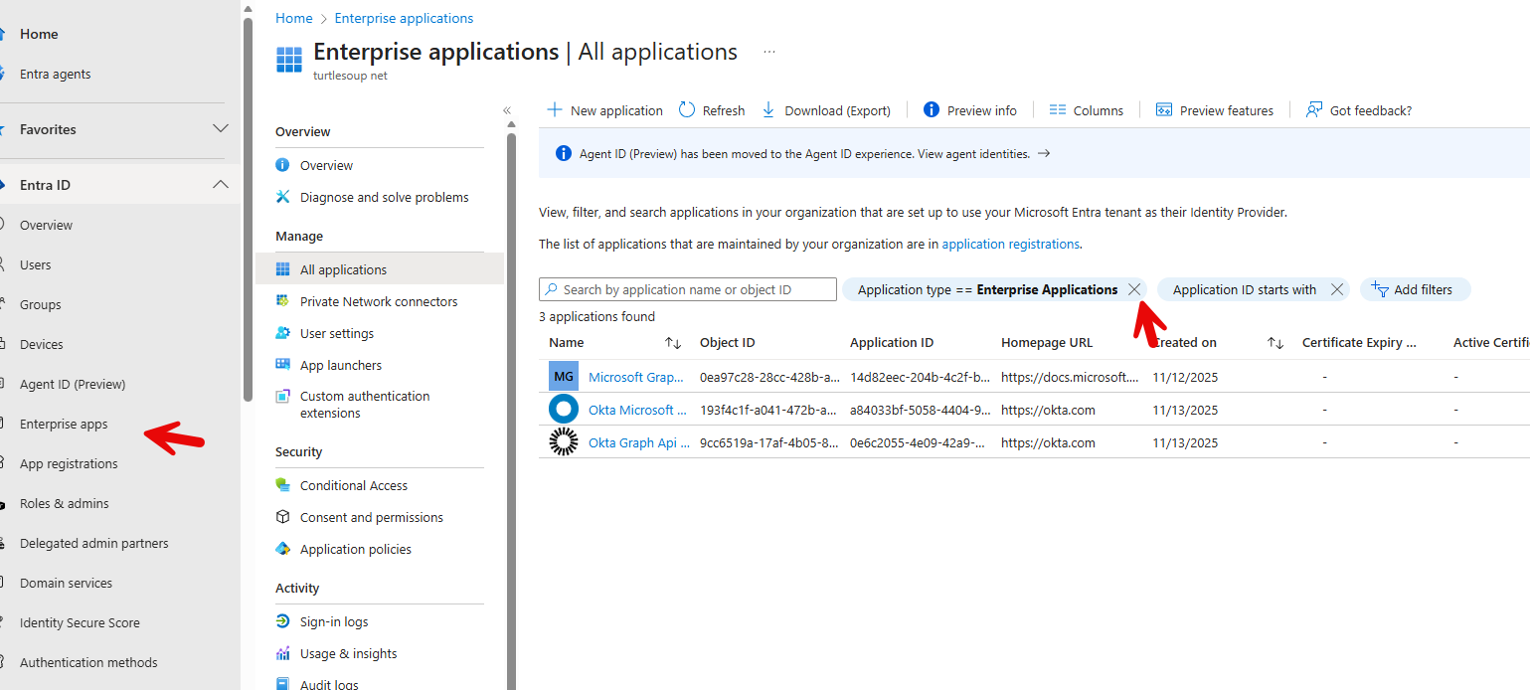Expand the Favorites section chevron
This screenshot has width=1530, height=690.
(x=221, y=129)
